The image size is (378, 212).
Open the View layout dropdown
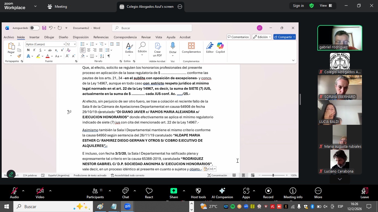[326, 6]
